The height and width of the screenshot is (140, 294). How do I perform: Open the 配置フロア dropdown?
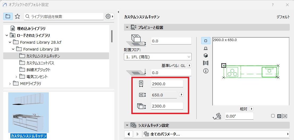coord(158,57)
